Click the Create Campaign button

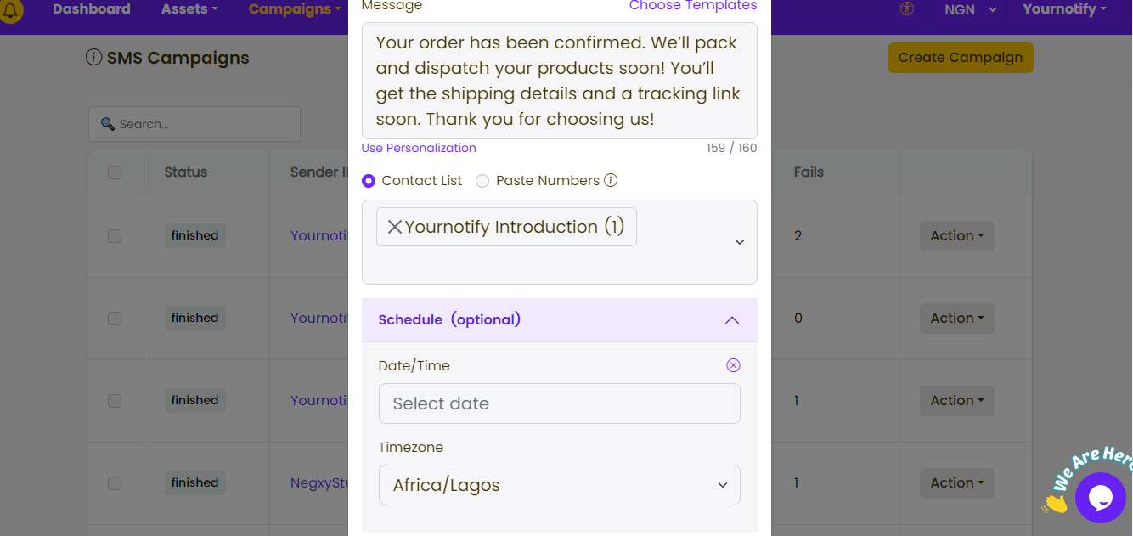pos(961,58)
